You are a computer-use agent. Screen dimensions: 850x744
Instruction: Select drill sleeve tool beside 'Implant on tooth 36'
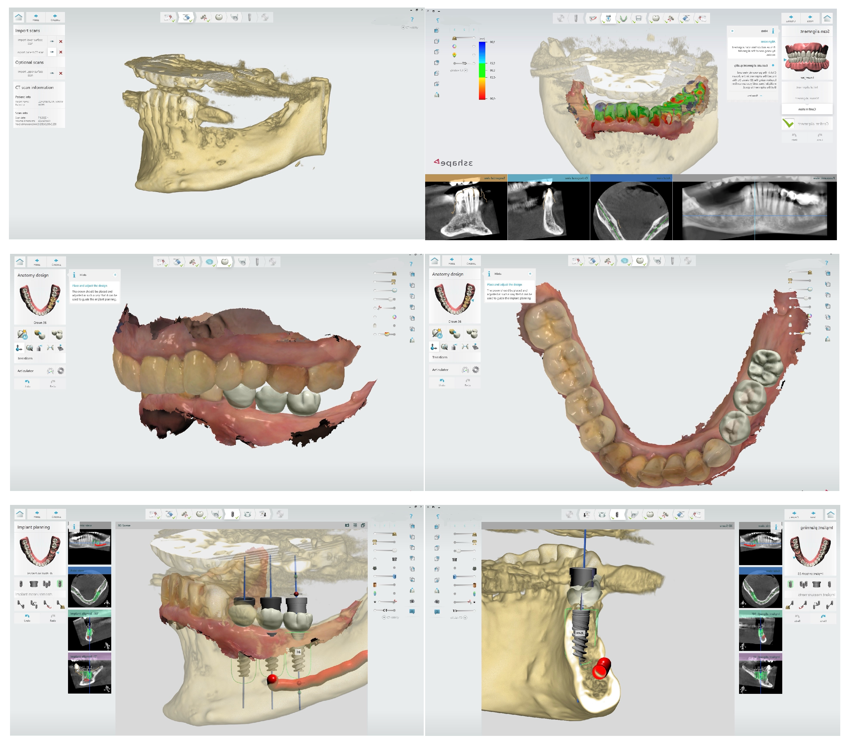(34, 584)
